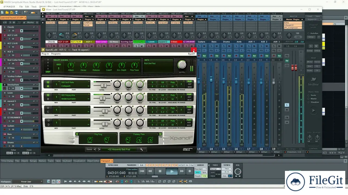Click Bypass in the Xpand!2 window

[191, 54]
